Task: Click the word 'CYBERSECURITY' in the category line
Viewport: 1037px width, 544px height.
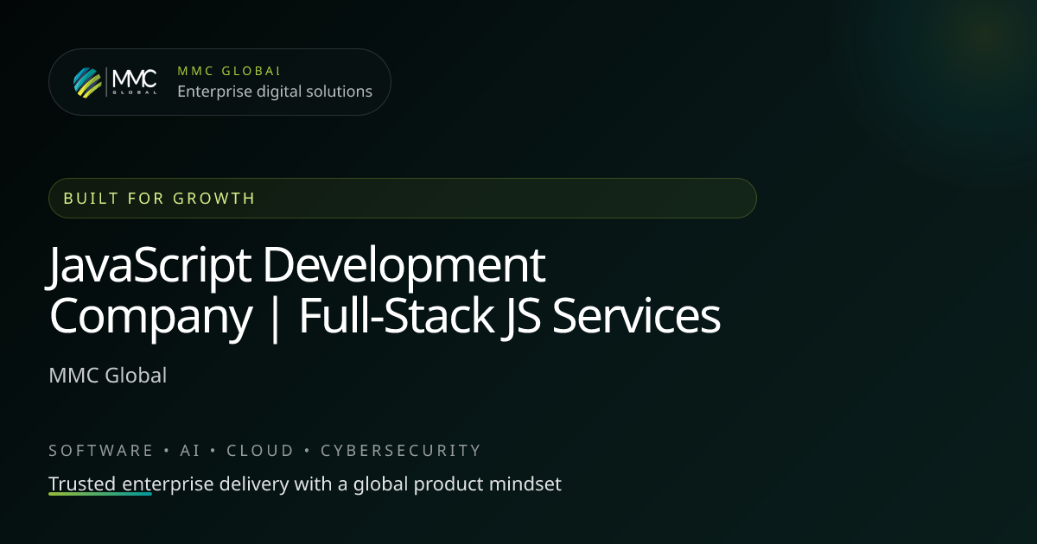Action: pos(401,451)
